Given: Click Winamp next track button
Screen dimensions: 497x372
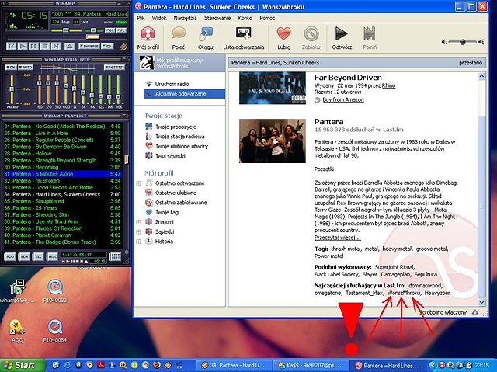Looking at the screenshot, I should tap(56, 47).
